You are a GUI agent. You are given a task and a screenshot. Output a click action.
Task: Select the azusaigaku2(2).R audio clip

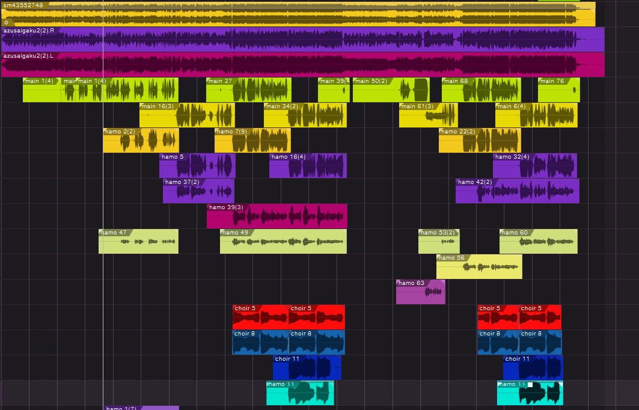tap(303, 40)
